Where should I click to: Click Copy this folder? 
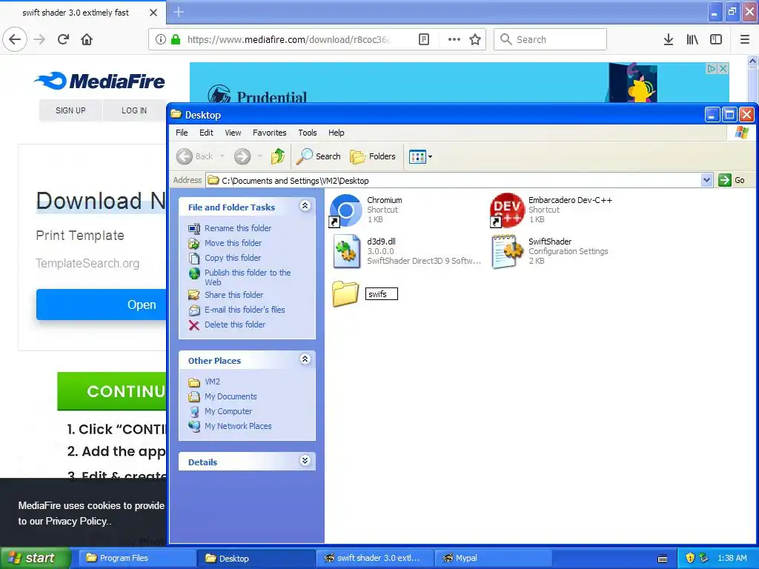coord(232,258)
